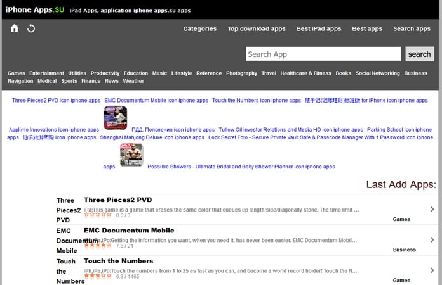Select the Social Networking category

(378, 73)
